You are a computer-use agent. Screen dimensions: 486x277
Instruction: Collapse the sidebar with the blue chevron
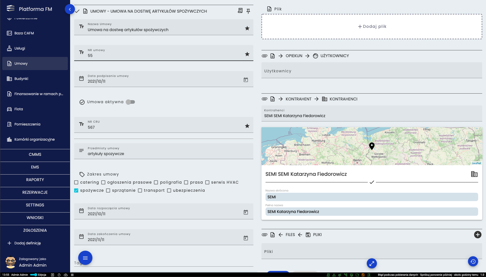point(70,9)
